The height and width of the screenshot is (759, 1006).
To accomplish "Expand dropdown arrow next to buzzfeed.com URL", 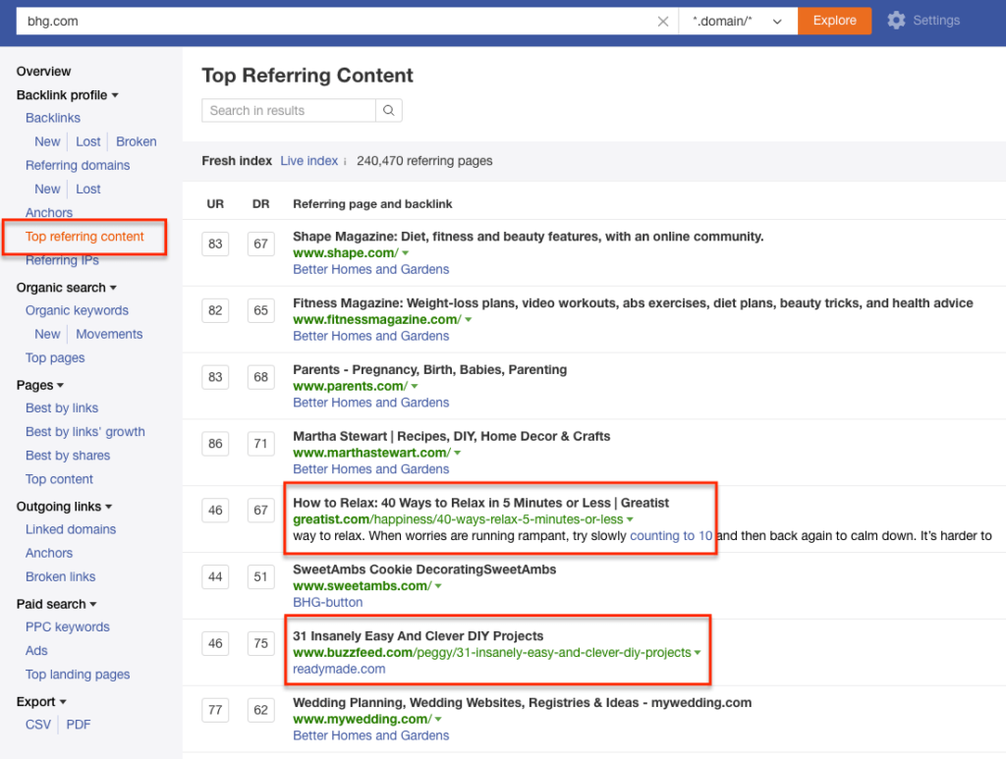I will tap(698, 653).
